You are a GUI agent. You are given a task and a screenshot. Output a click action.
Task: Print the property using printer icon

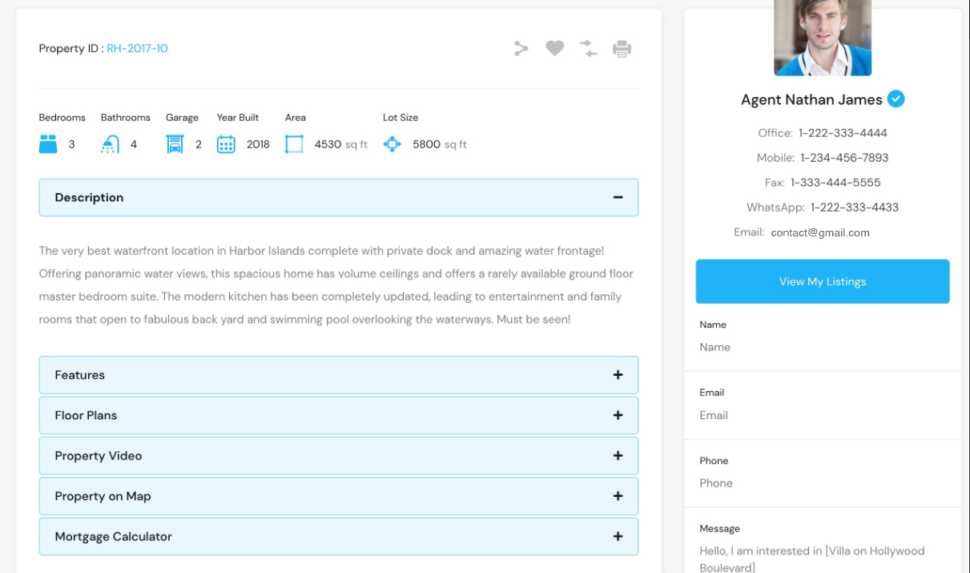click(x=622, y=49)
